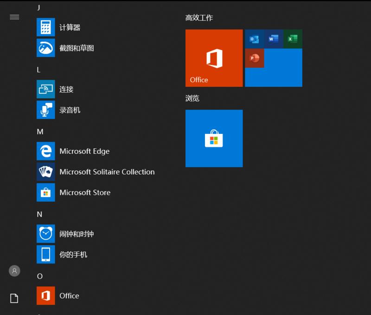The height and width of the screenshot is (315, 371).
Task: Launch Microsoft Edge icon in app list
Action: (45, 151)
